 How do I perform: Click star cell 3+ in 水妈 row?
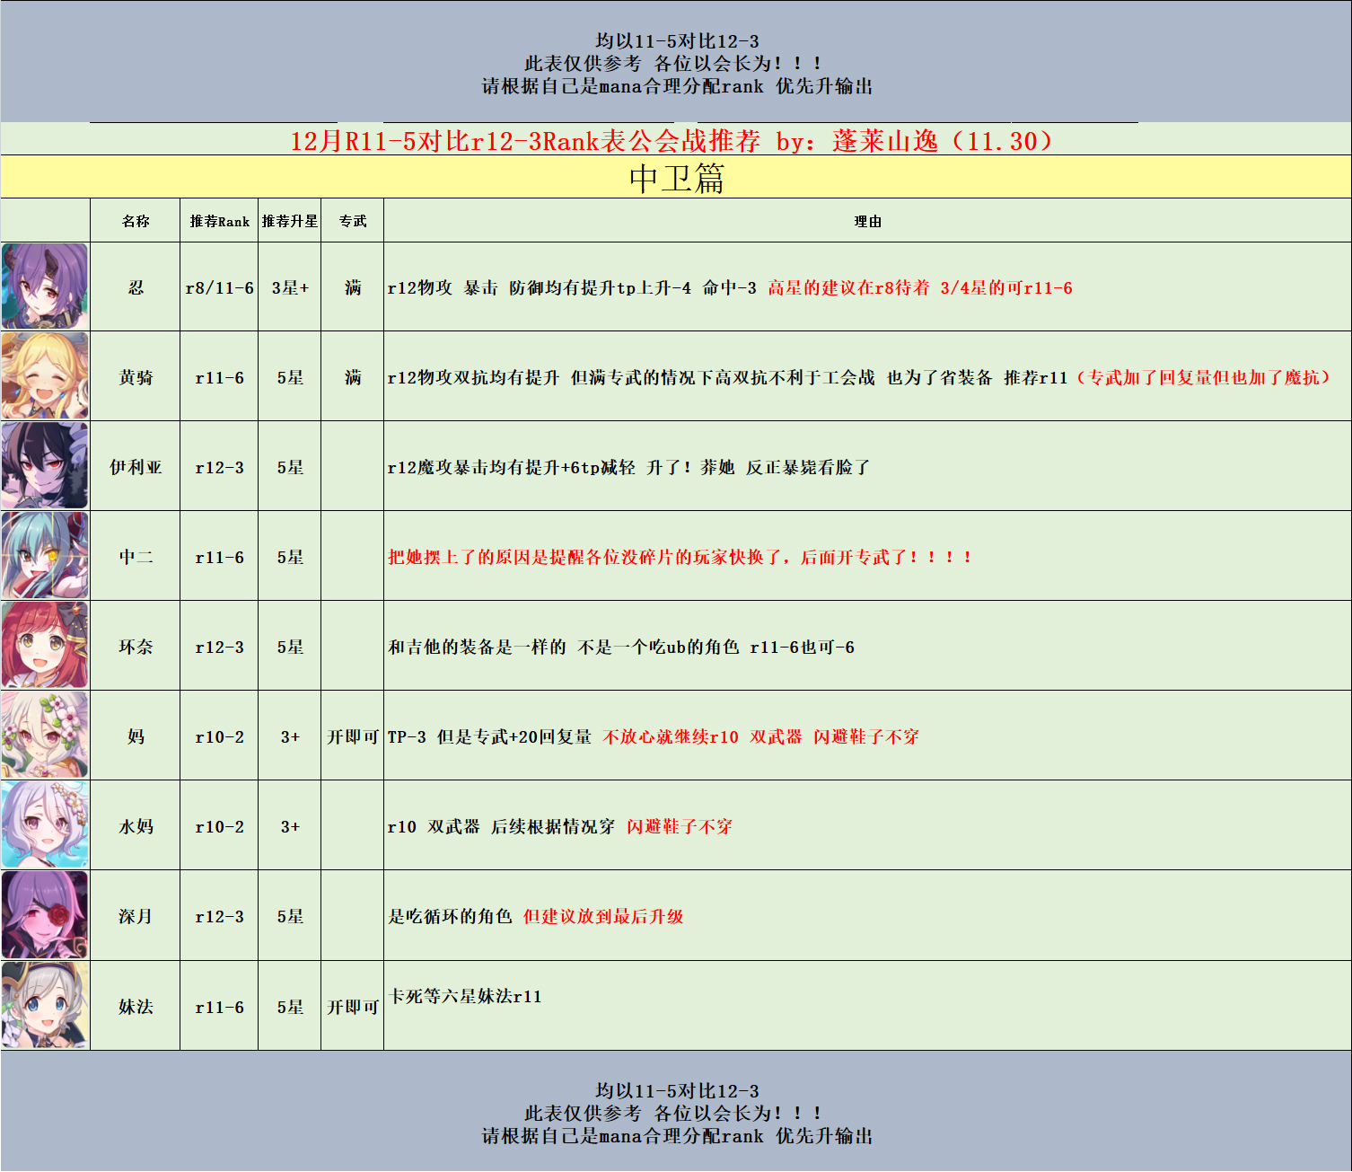pos(290,826)
